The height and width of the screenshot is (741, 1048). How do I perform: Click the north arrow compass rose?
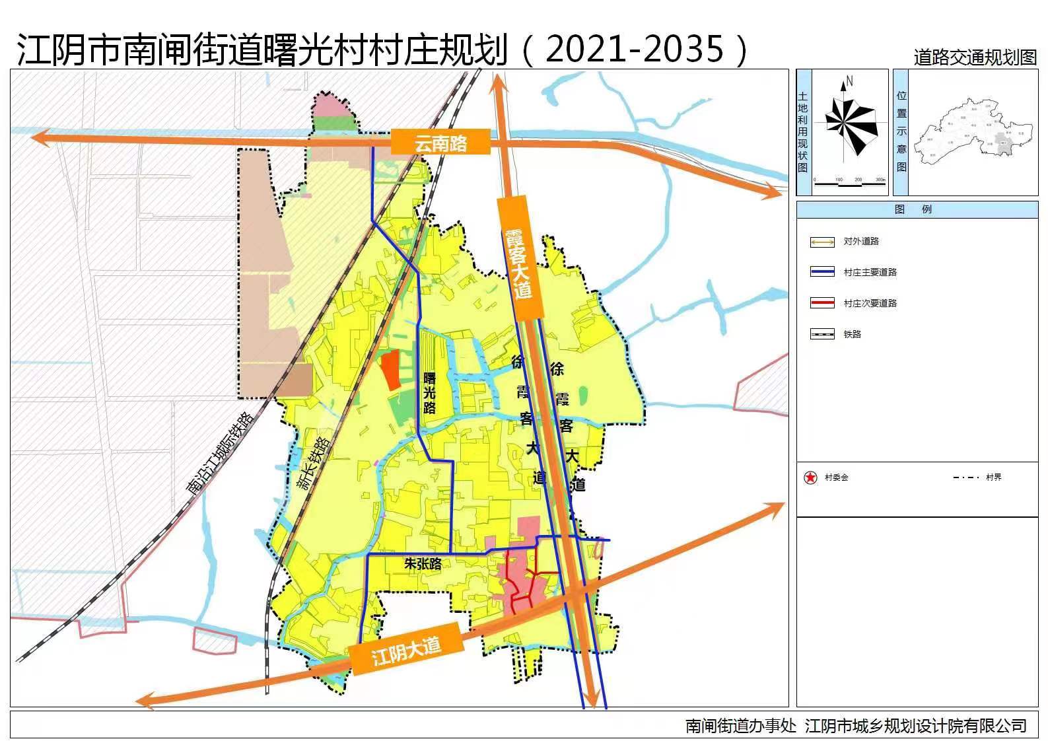(x=849, y=123)
